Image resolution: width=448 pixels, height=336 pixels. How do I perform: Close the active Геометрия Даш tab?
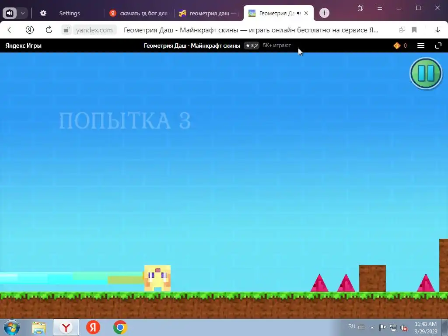[306, 13]
